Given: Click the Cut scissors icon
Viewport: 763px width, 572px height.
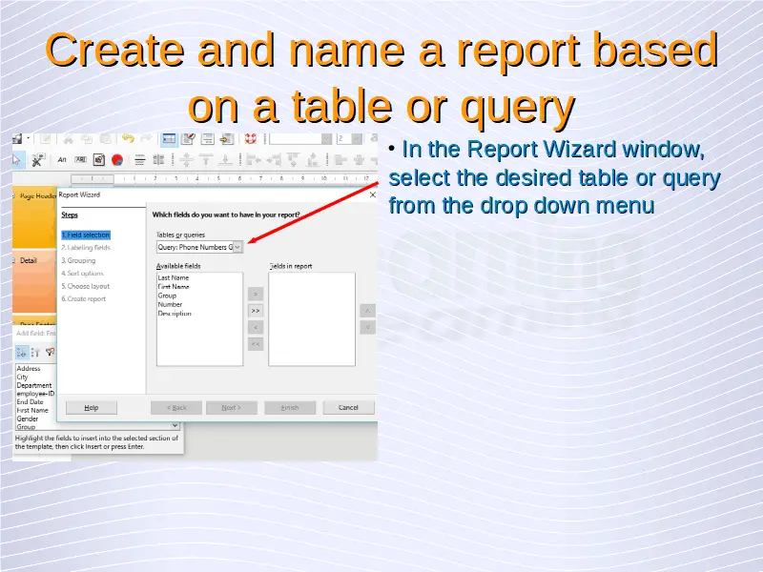Looking at the screenshot, I should point(68,139).
